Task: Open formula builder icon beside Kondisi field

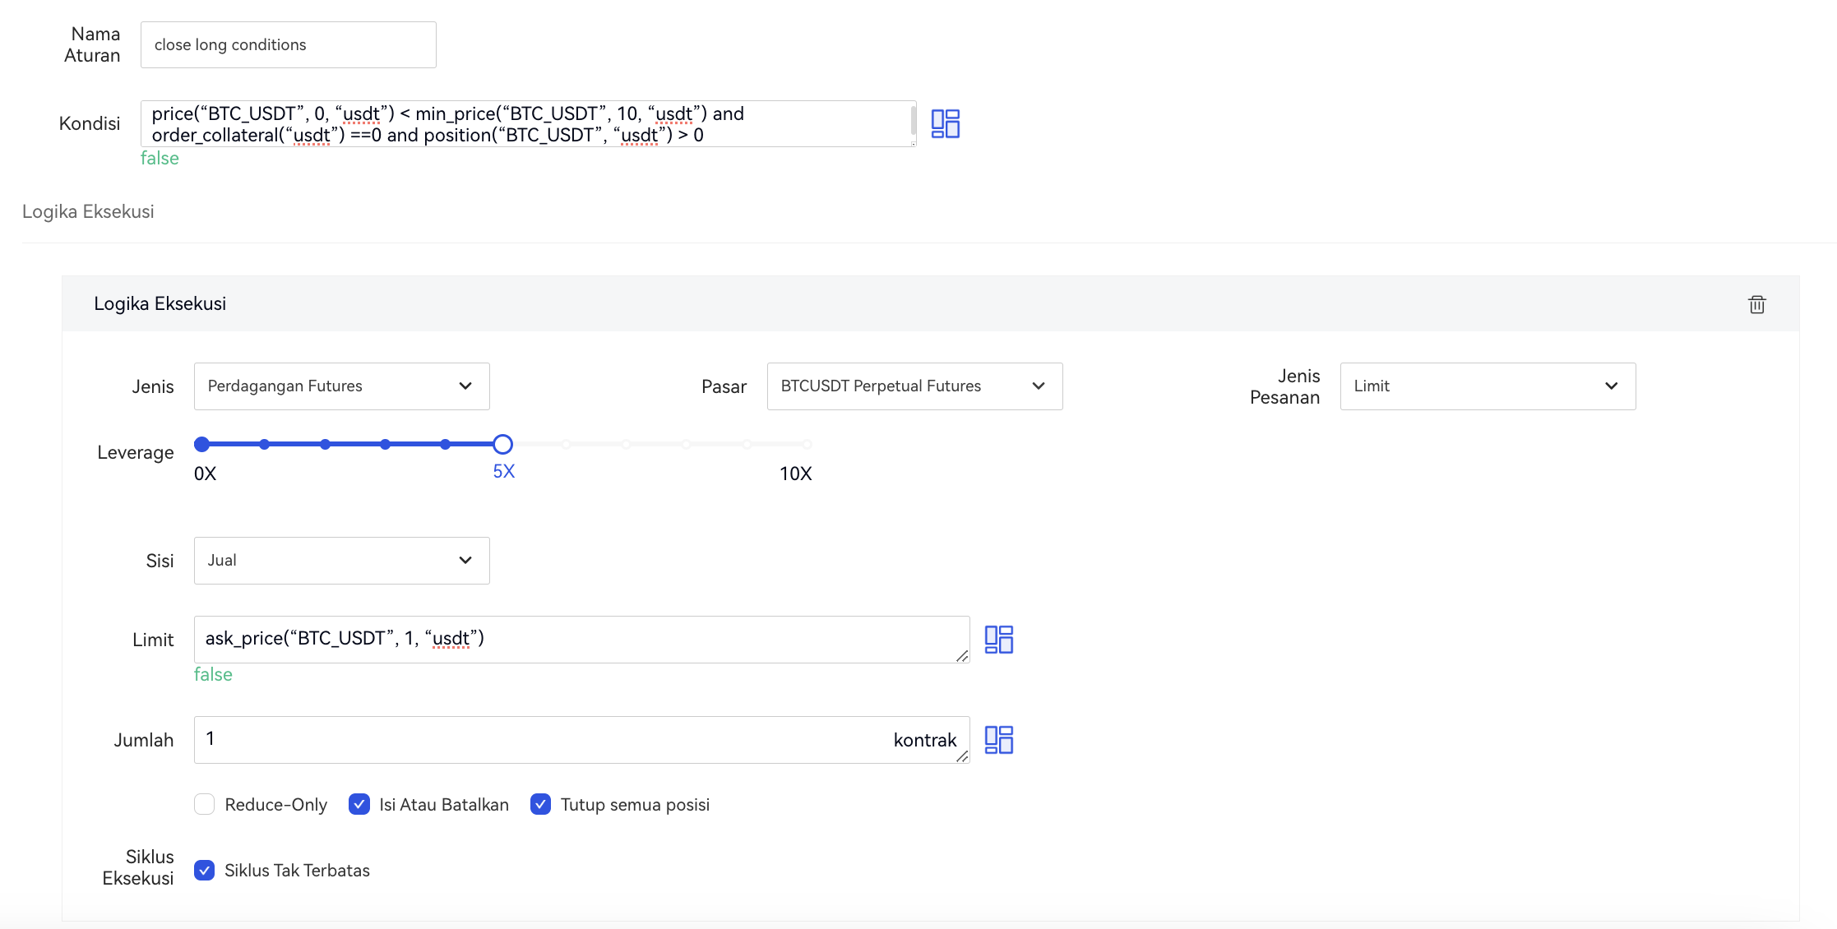Action: (x=945, y=123)
